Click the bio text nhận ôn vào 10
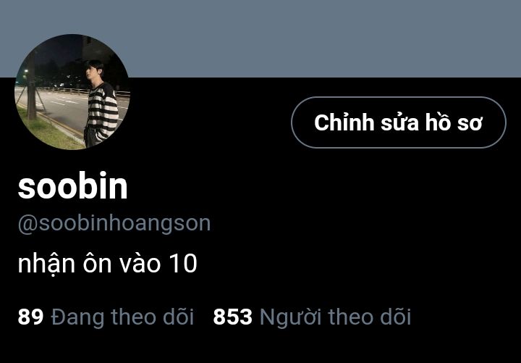This screenshot has height=363, width=521. [x=107, y=264]
